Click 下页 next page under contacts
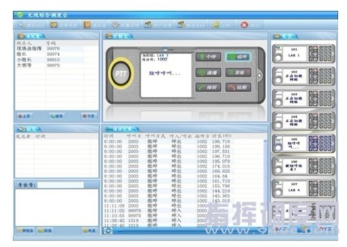The height and width of the screenshot is (247, 347). point(89,116)
